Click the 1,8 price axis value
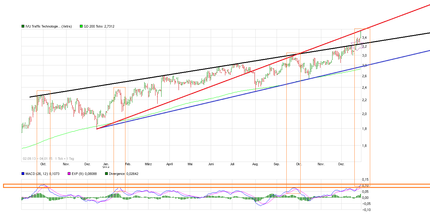The height and width of the screenshot is (220, 430). coord(364,129)
